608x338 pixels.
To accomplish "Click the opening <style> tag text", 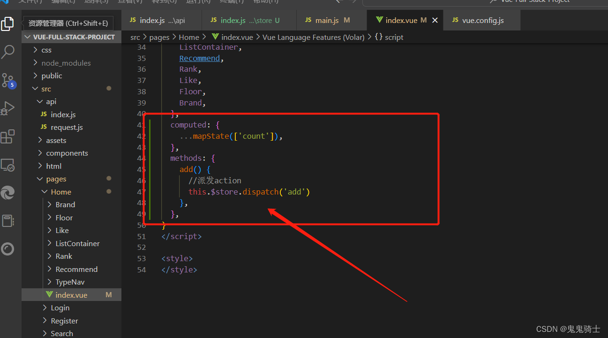I will 177,258.
